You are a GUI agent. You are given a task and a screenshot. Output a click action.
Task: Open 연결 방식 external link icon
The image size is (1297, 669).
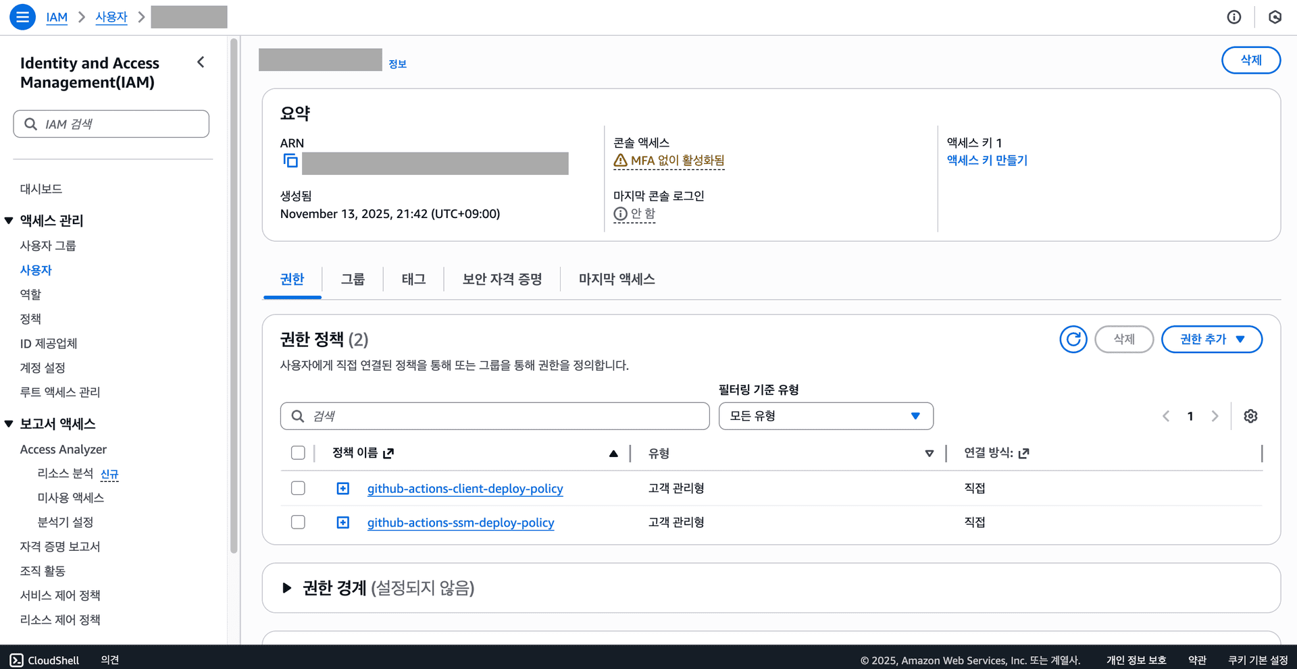point(1022,453)
